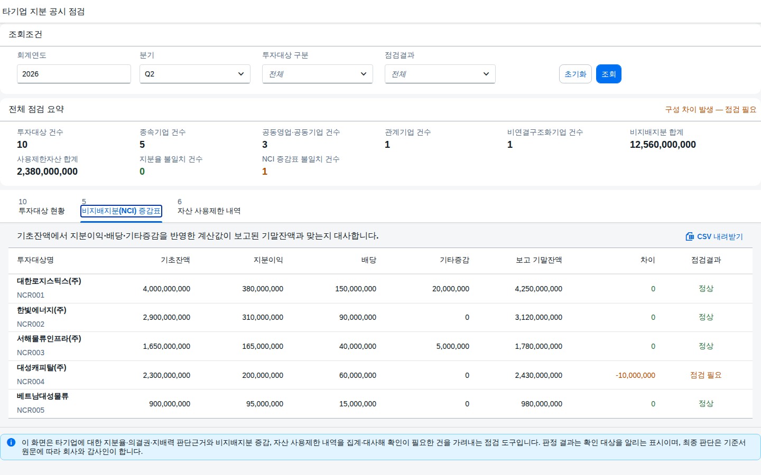Click 지분율 불일치 건수 value 0
The width and height of the screenshot is (761, 475).
142,172
